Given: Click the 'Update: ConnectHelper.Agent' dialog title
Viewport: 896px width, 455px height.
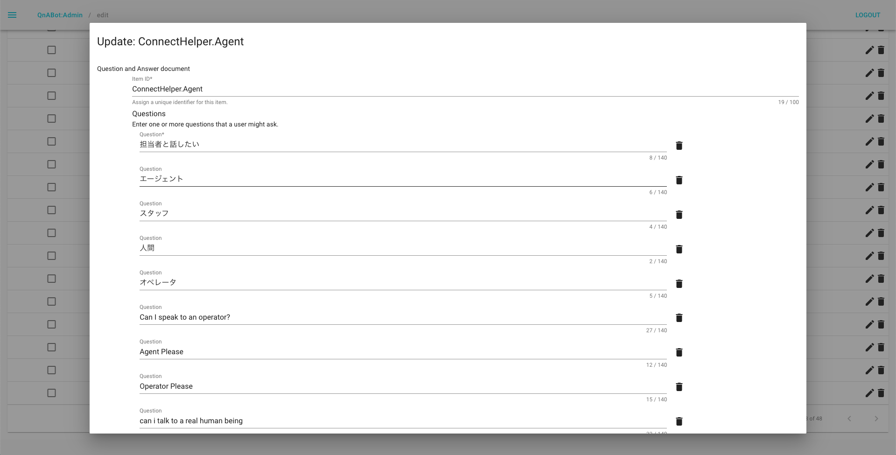Looking at the screenshot, I should click(x=170, y=42).
